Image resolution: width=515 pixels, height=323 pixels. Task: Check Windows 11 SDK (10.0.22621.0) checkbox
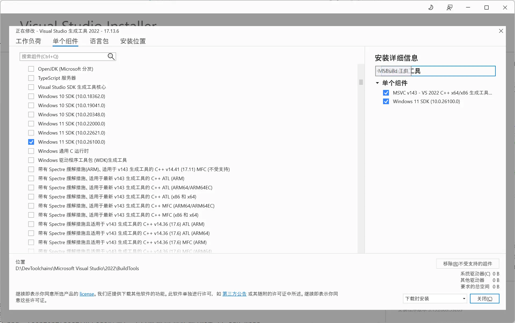coord(31,133)
